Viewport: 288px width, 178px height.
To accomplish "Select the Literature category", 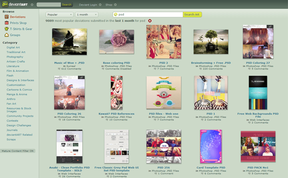I will [13, 66].
